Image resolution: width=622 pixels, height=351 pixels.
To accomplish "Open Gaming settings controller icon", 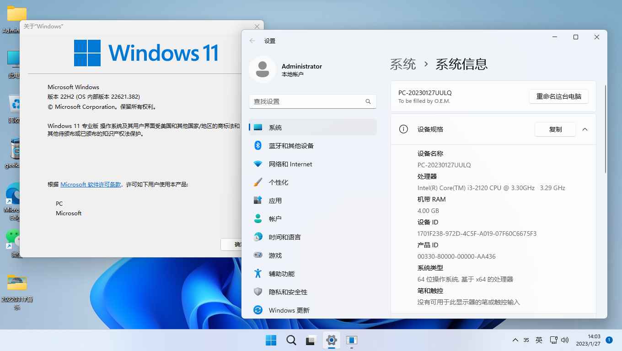I will [x=258, y=255].
